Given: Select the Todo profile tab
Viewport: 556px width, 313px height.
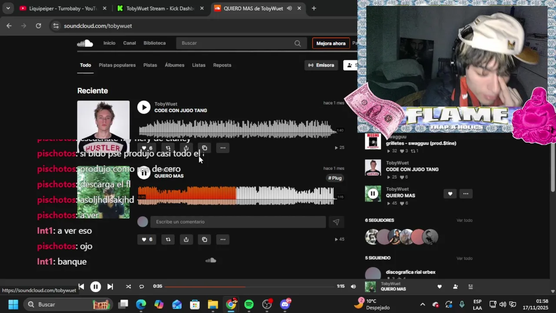Looking at the screenshot, I should click(86, 65).
